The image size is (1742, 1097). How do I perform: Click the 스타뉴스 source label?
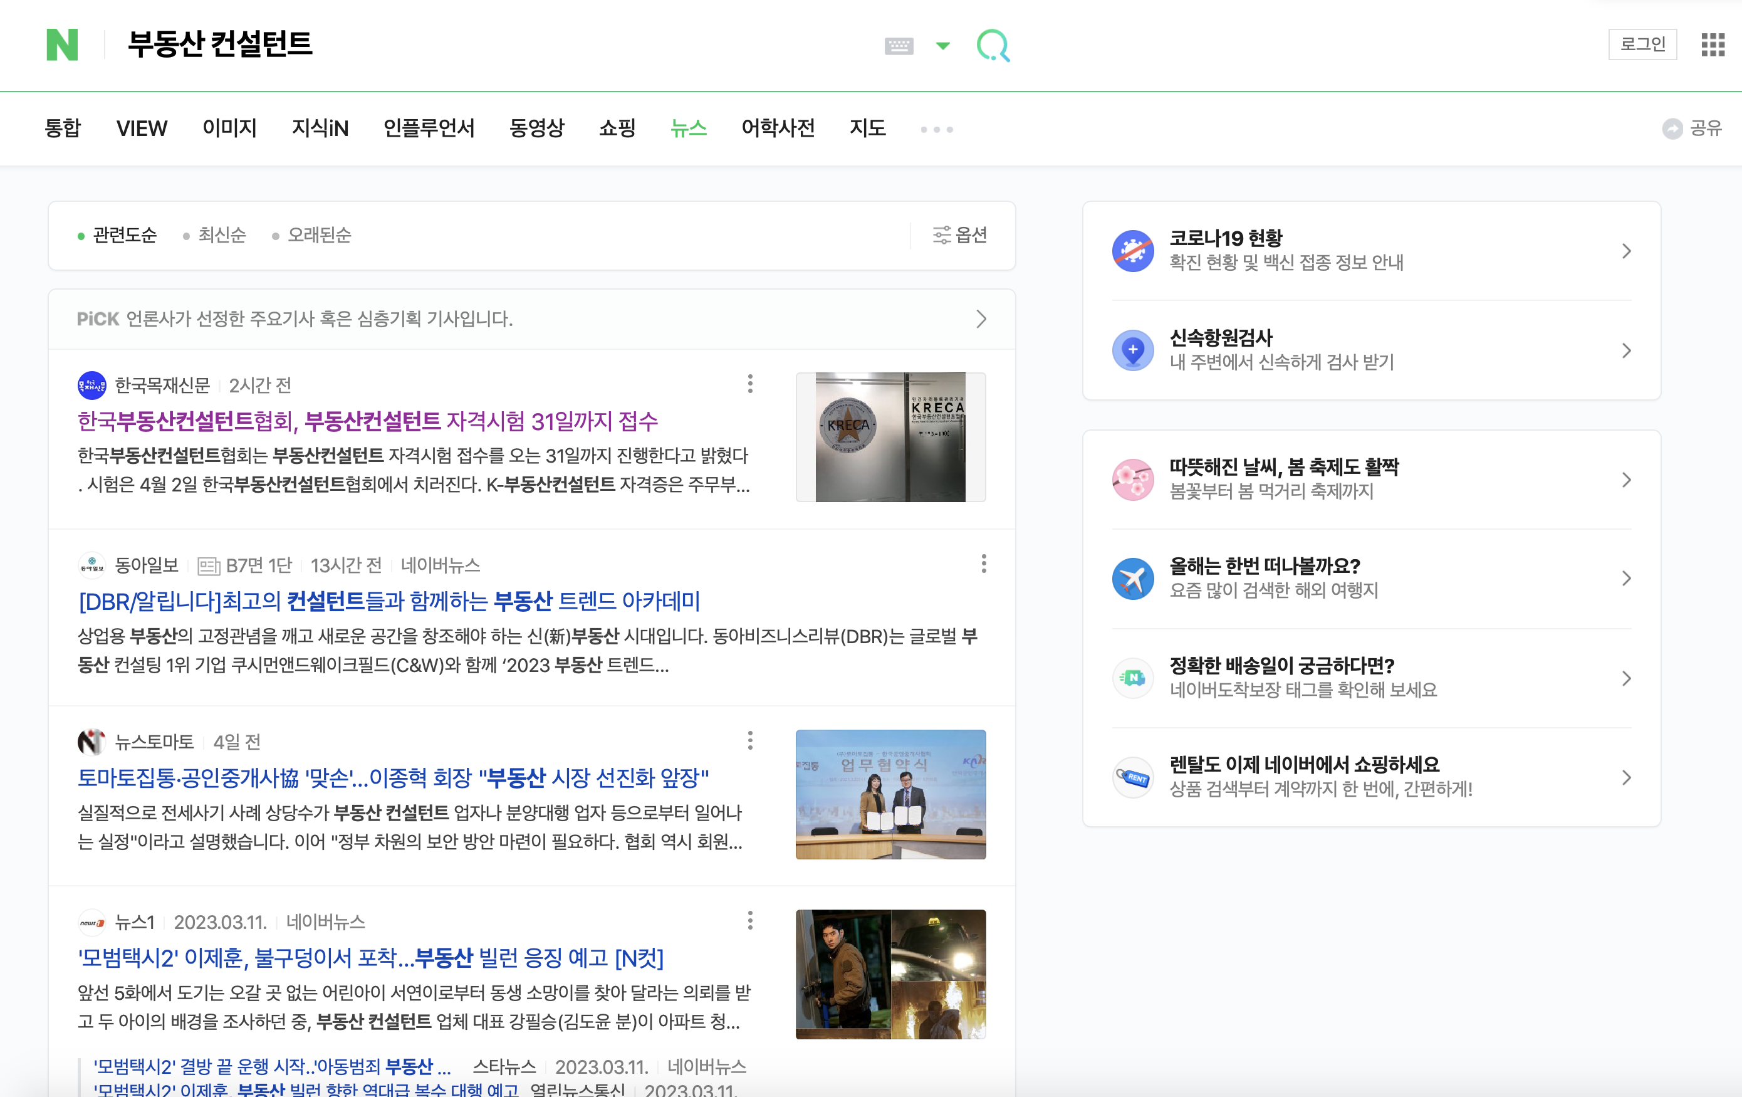[x=504, y=1067]
